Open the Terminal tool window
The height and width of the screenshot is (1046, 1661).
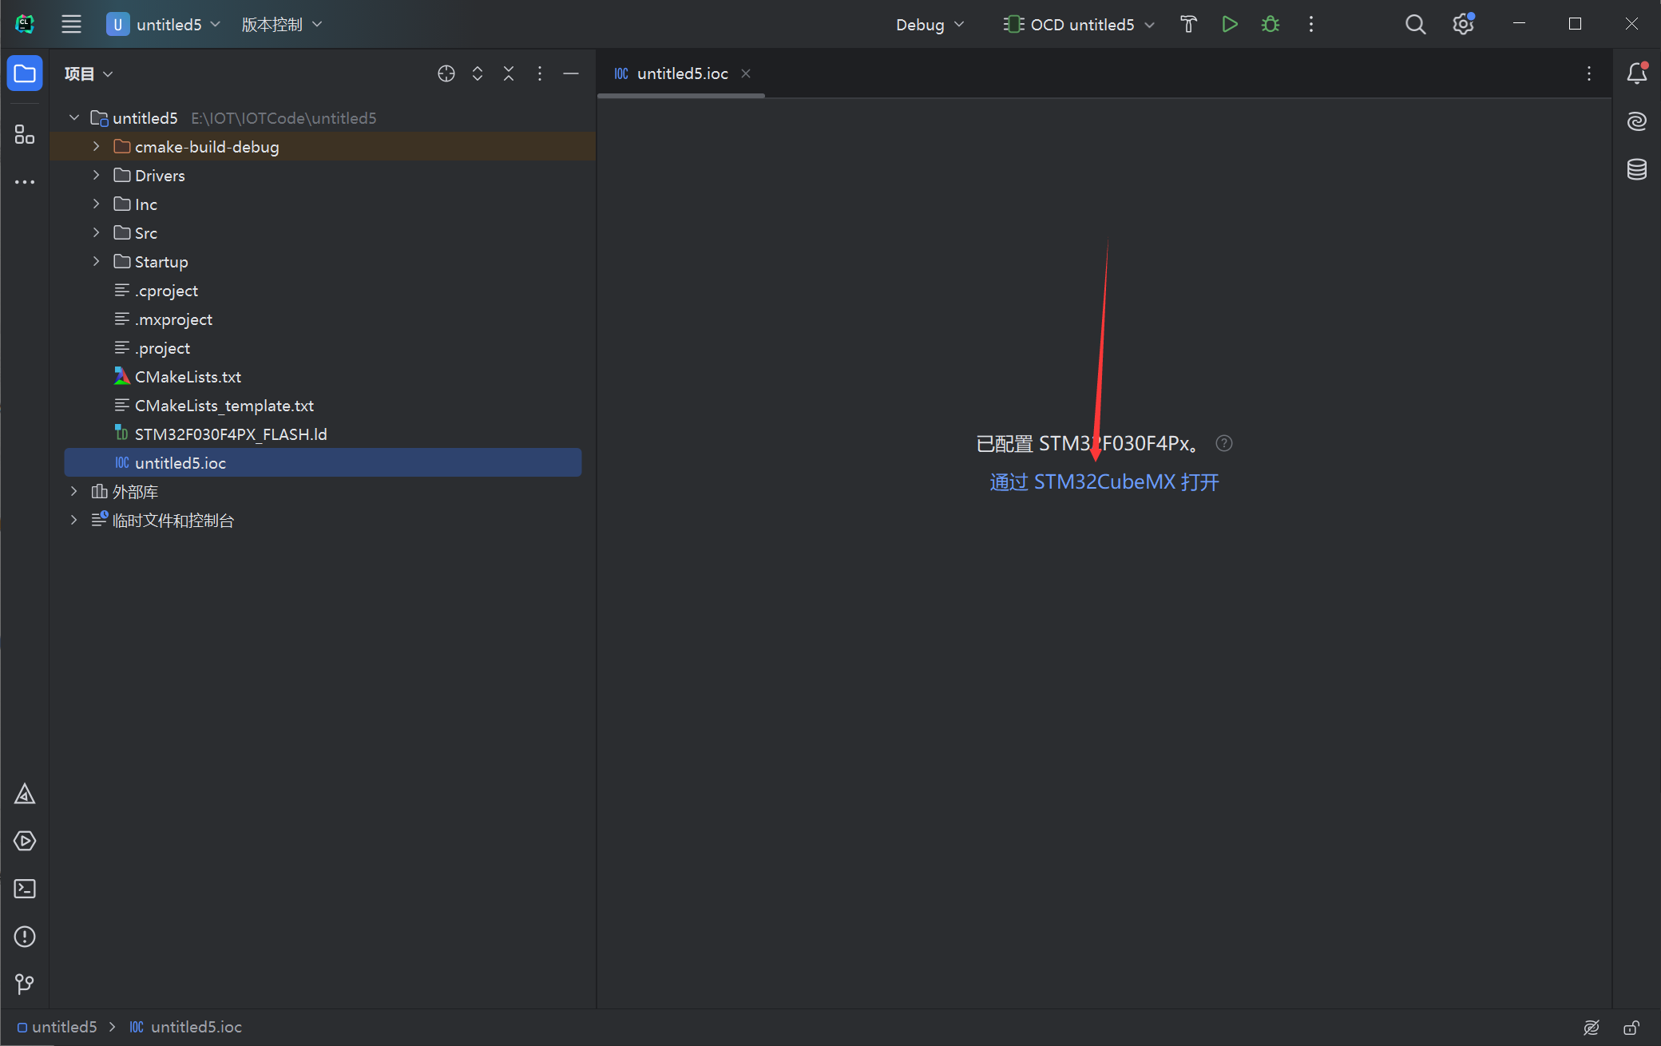[25, 889]
